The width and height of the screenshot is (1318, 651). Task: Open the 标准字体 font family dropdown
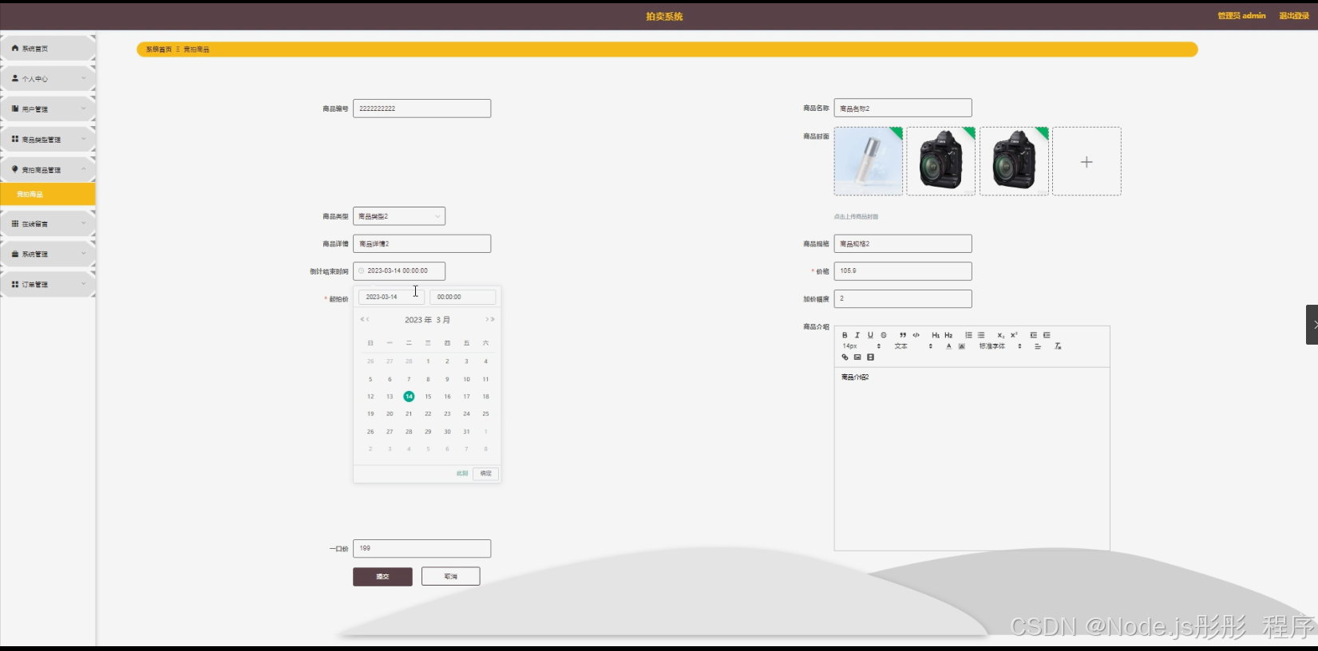tap(1000, 346)
